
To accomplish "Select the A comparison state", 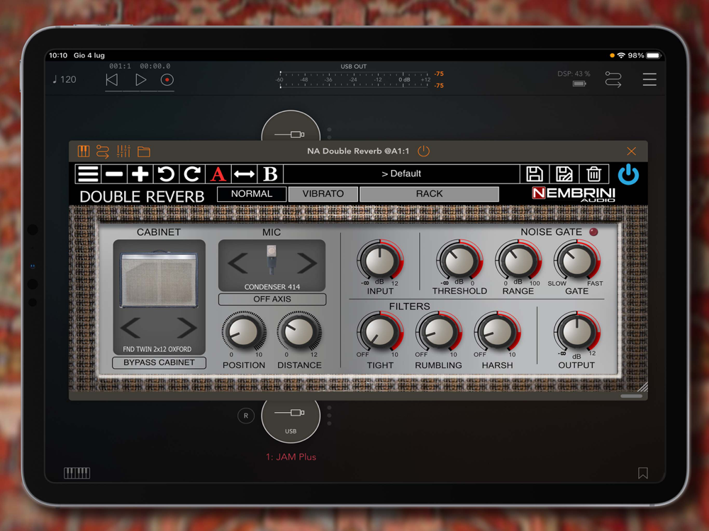I will pos(218,174).
